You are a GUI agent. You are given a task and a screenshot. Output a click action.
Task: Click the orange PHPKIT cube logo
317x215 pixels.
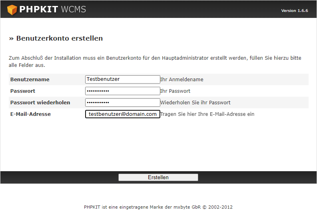point(12,10)
